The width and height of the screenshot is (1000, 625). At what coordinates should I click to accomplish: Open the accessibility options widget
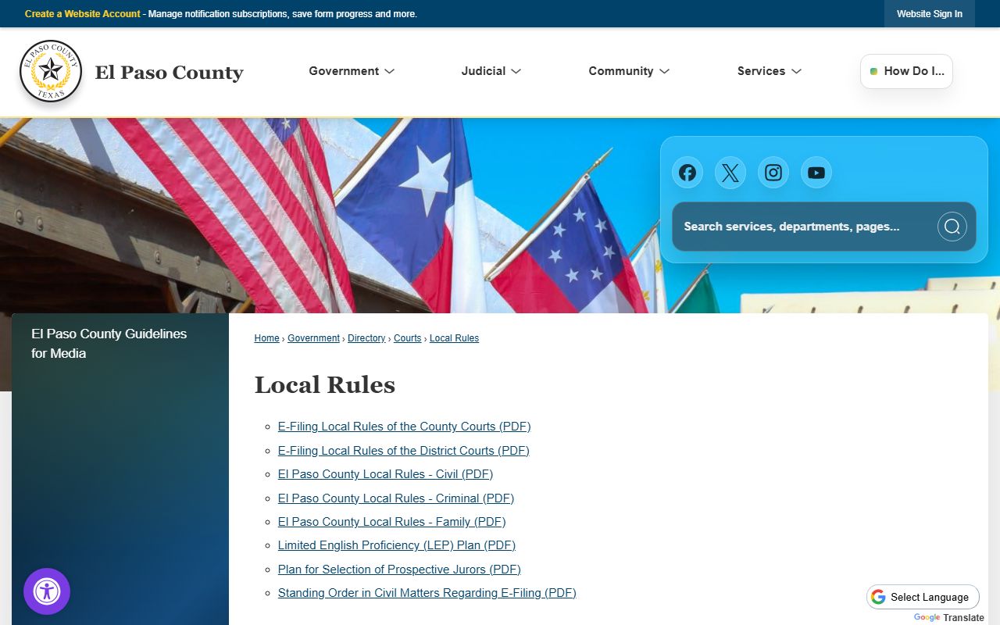(x=47, y=591)
